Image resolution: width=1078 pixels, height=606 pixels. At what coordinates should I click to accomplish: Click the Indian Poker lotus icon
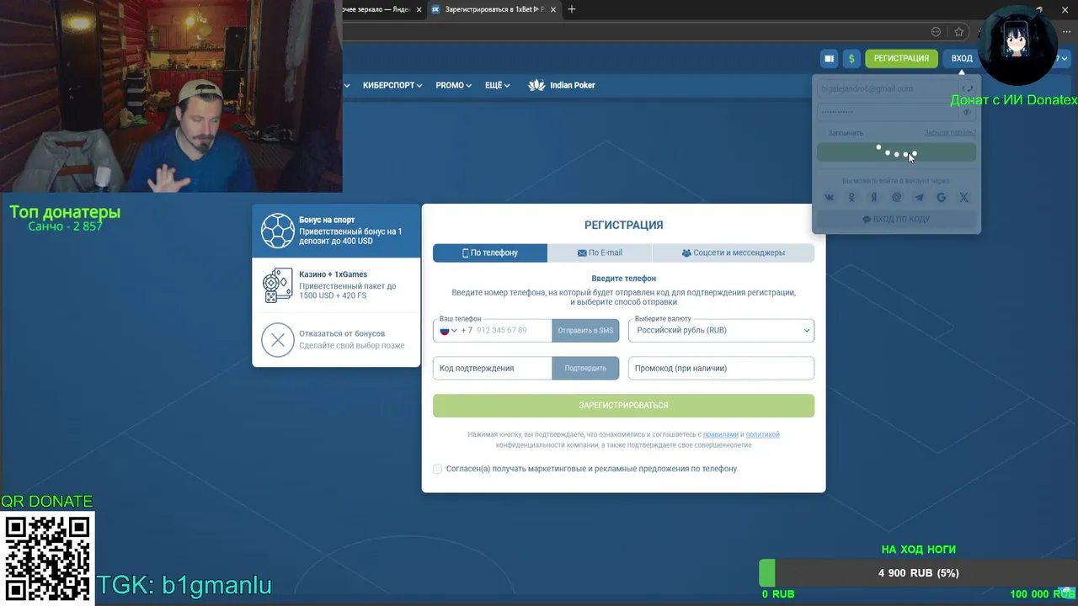(x=536, y=85)
